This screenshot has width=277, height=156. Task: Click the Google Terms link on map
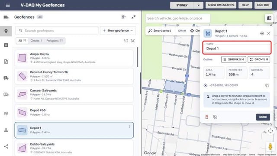pos(252,155)
